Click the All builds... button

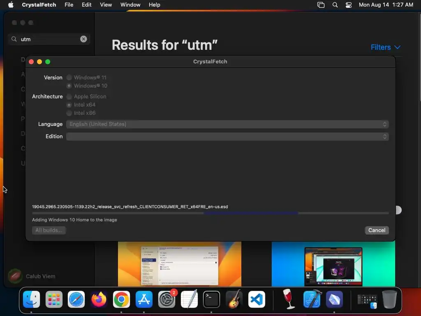point(49,230)
